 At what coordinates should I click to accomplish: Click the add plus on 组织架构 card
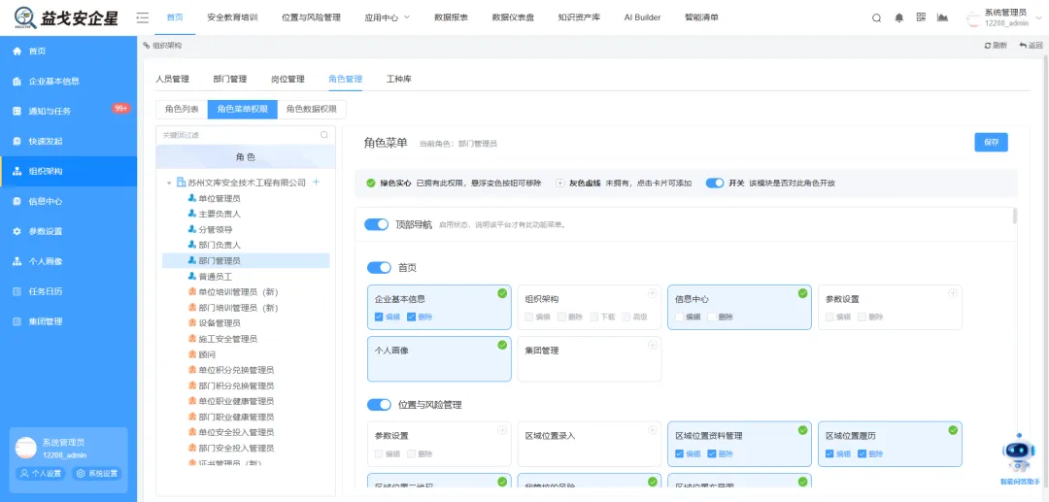[x=653, y=293]
